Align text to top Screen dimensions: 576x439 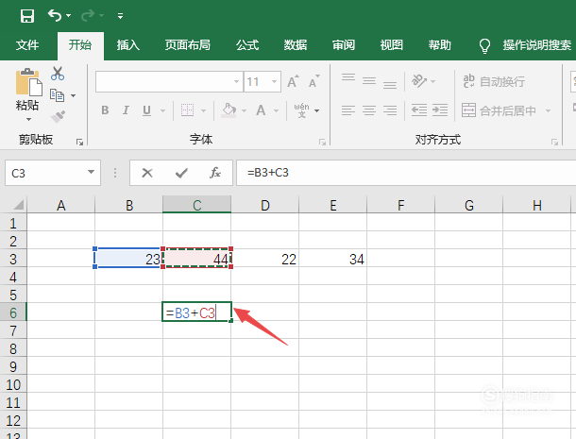348,77
